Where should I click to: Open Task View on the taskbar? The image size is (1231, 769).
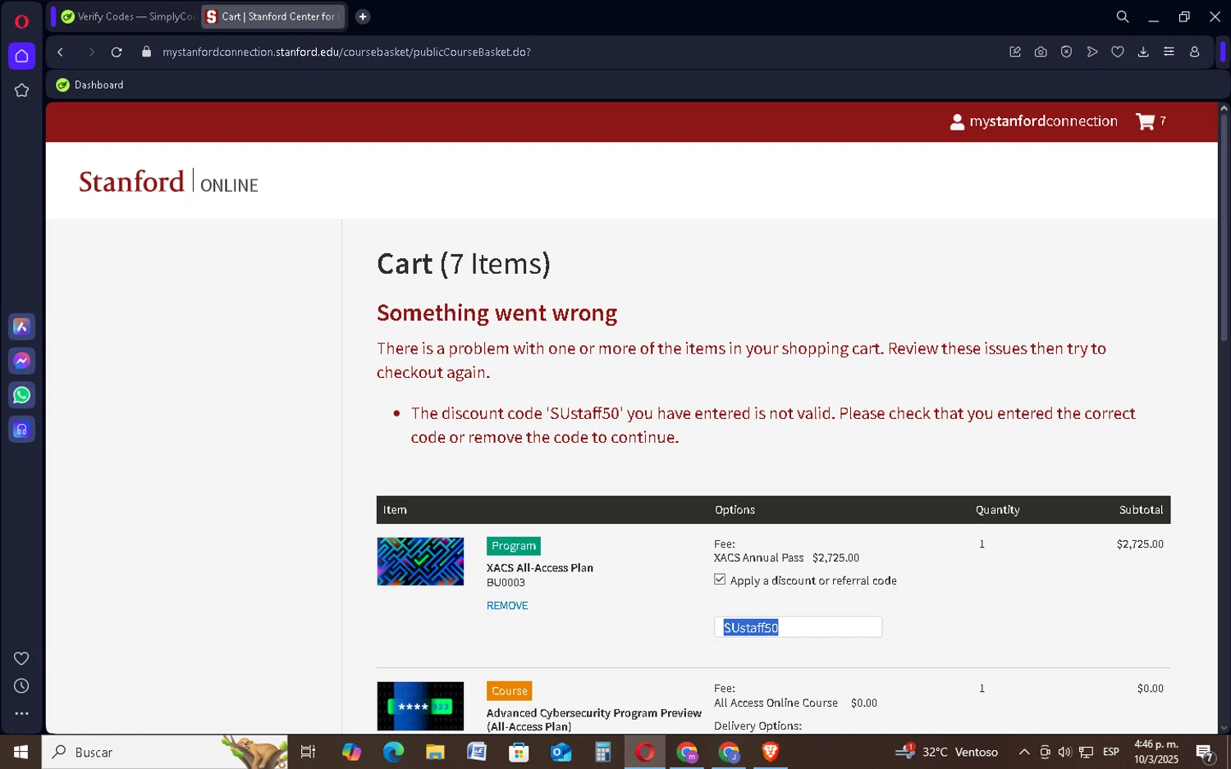click(x=309, y=752)
